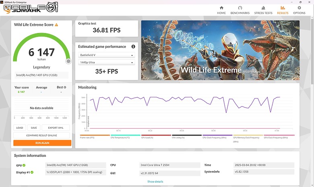Toggle GPU Memory Clock Frequency legend series
314x187 pixels.
pos(248,138)
